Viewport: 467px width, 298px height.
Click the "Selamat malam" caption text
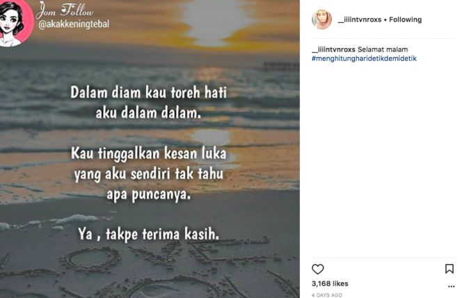point(383,49)
